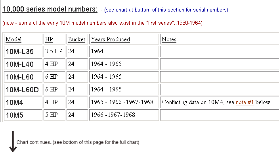The image size is (279, 159).
Task: Select the 10M4 model cell
Action: [14, 102]
